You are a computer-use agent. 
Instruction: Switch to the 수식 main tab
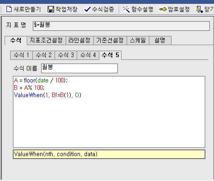16,41
